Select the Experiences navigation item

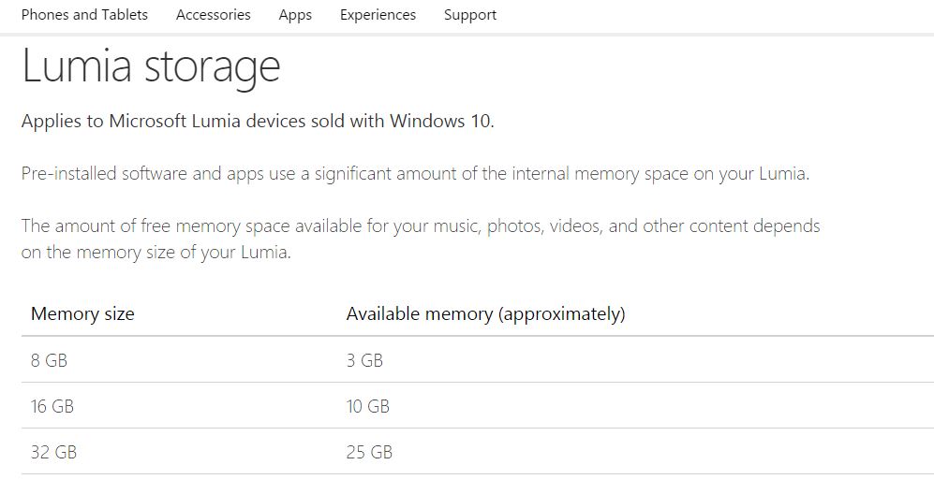click(x=378, y=16)
